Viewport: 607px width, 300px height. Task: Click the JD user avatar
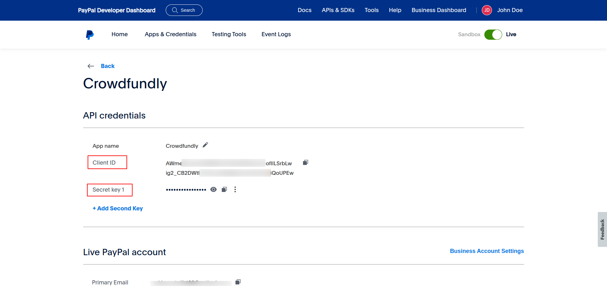(x=487, y=10)
